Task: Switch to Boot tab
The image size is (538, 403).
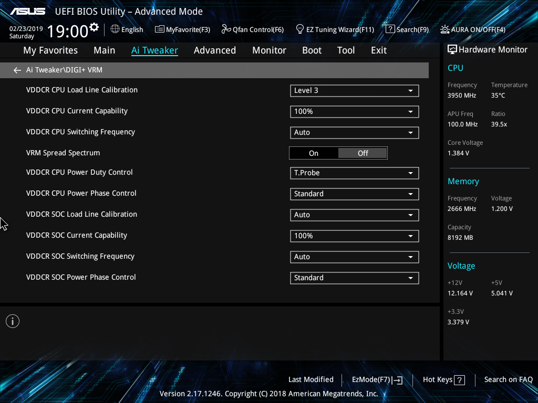Action: tap(312, 50)
